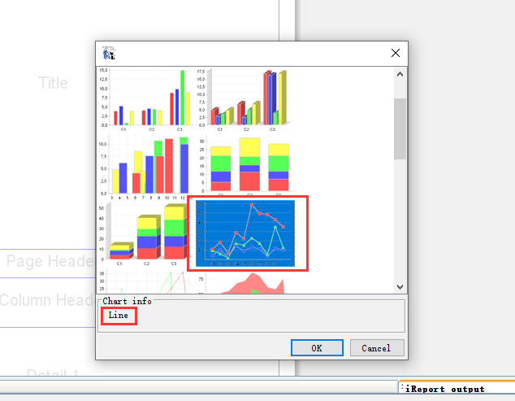The height and width of the screenshot is (401, 515).
Task: Select the Title band in the report
Action: pos(53,83)
